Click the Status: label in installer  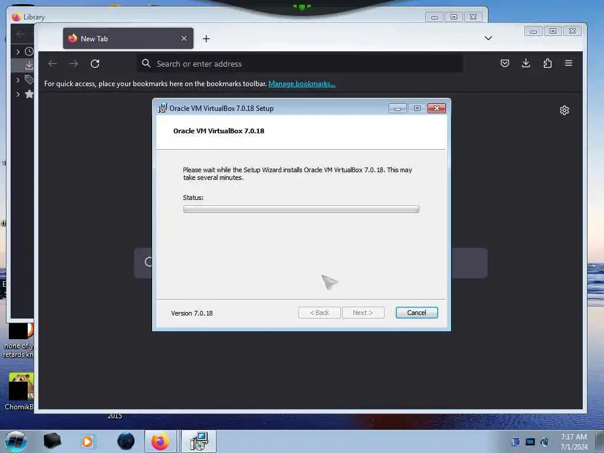(x=193, y=198)
